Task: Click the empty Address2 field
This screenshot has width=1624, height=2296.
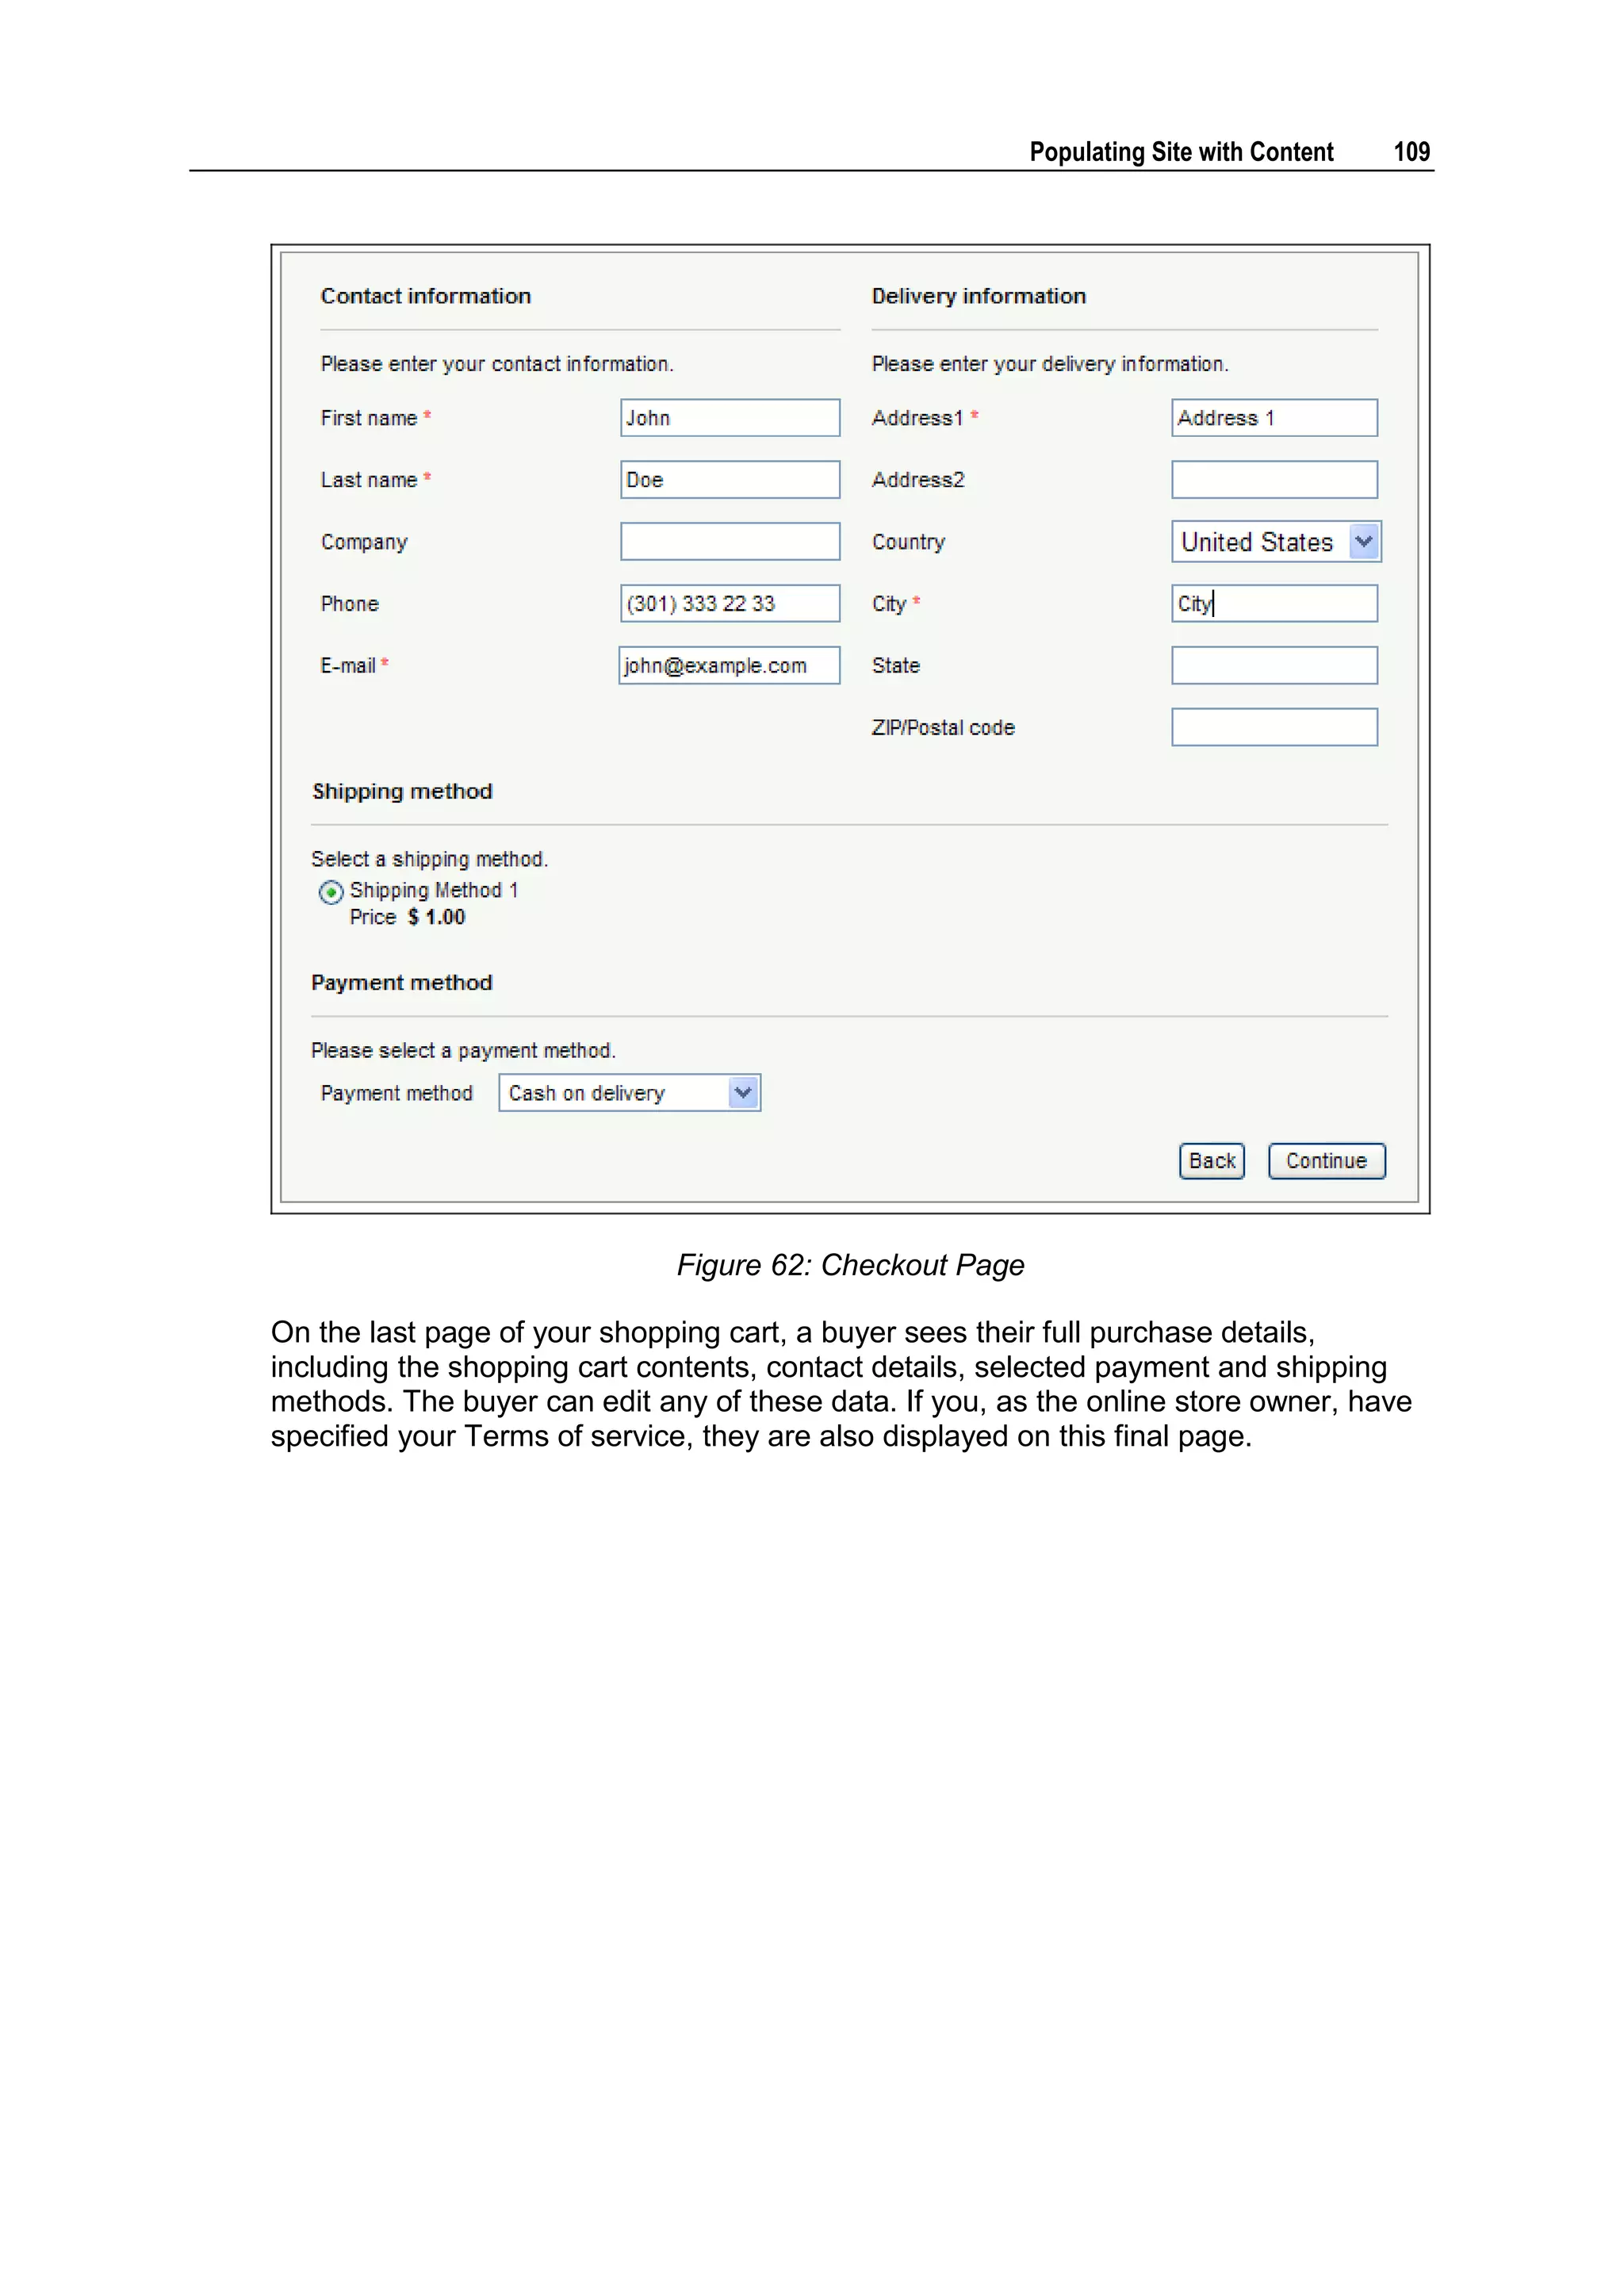Action: point(1274,480)
